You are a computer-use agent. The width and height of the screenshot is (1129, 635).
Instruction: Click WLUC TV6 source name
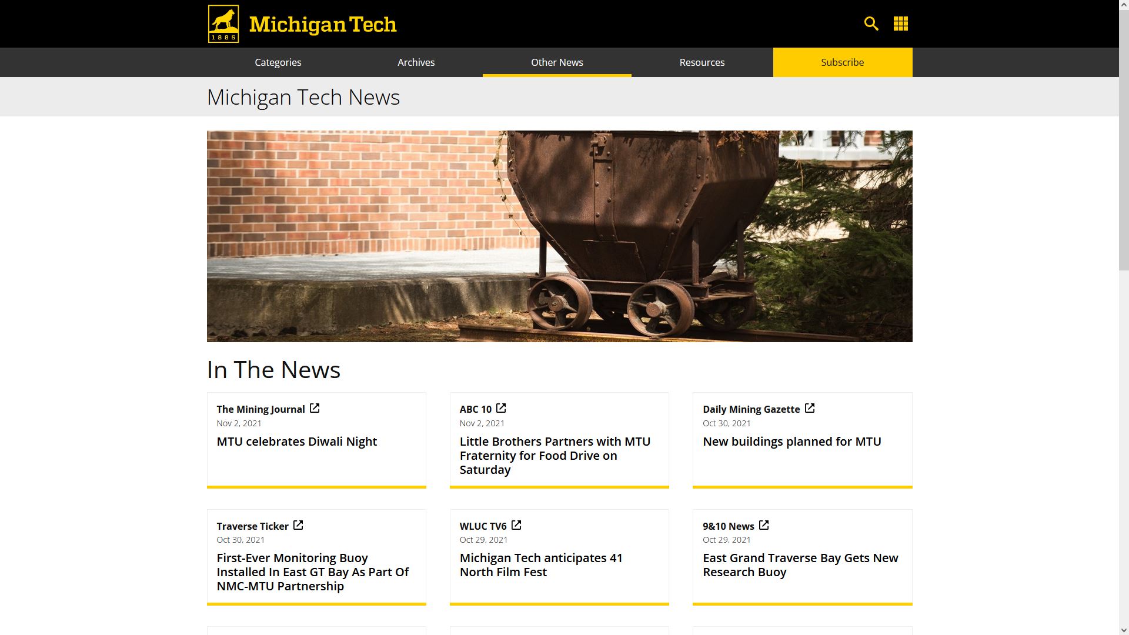483,526
